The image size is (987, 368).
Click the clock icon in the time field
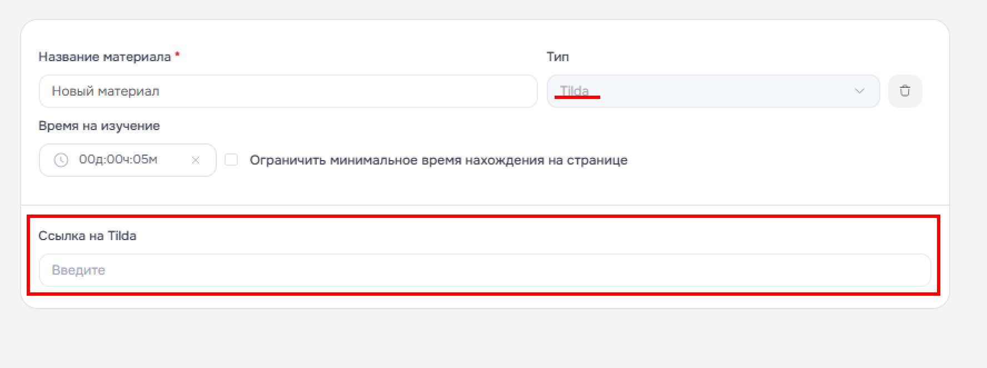pyautogui.click(x=61, y=160)
